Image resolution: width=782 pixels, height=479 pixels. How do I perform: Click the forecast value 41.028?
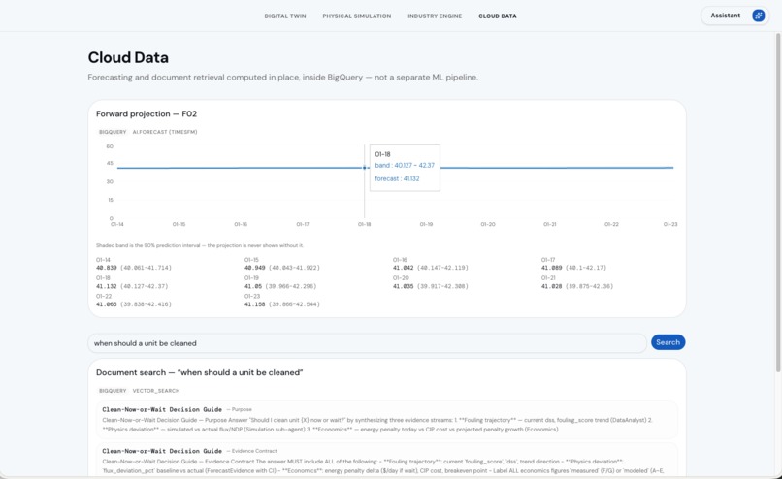(x=552, y=287)
